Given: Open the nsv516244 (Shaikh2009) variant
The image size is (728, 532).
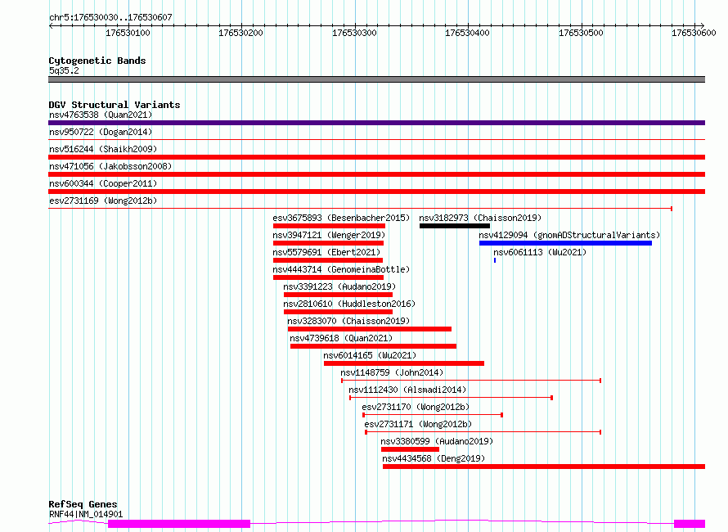Looking at the screenshot, I should [x=103, y=149].
